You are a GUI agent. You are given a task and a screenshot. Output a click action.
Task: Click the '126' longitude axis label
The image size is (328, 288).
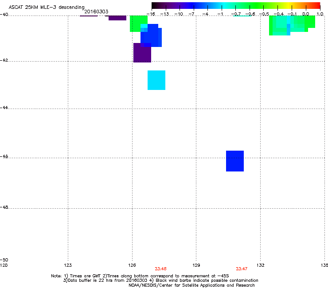[132, 265]
